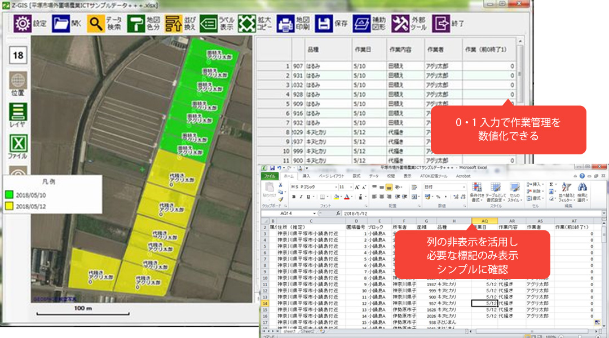Select map color classification (地図色分) roller icon
609x338 pixels.
pos(136,24)
